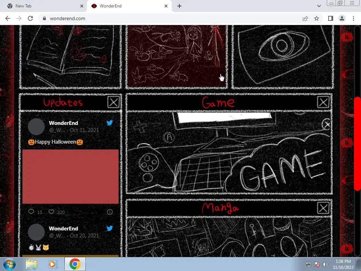Open the Manga sketch banner
The width and height of the screenshot is (361, 271).
coord(229,237)
